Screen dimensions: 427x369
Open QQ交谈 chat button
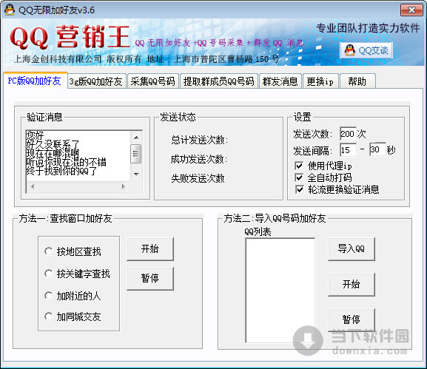(366, 50)
